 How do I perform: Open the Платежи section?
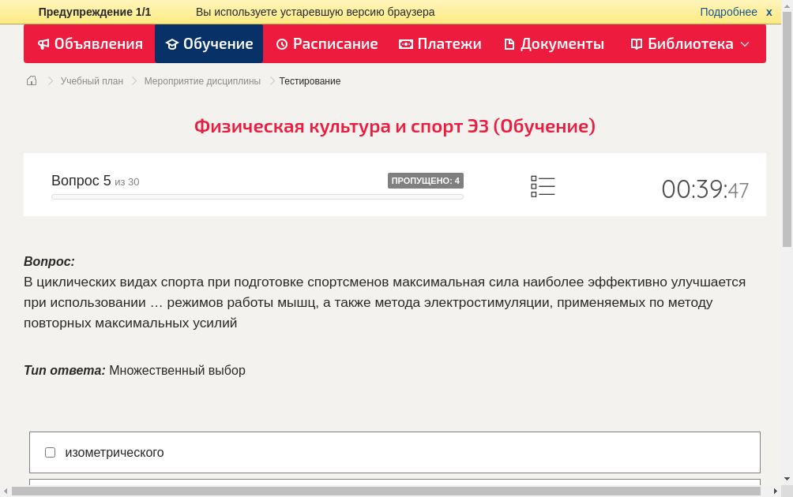(440, 44)
